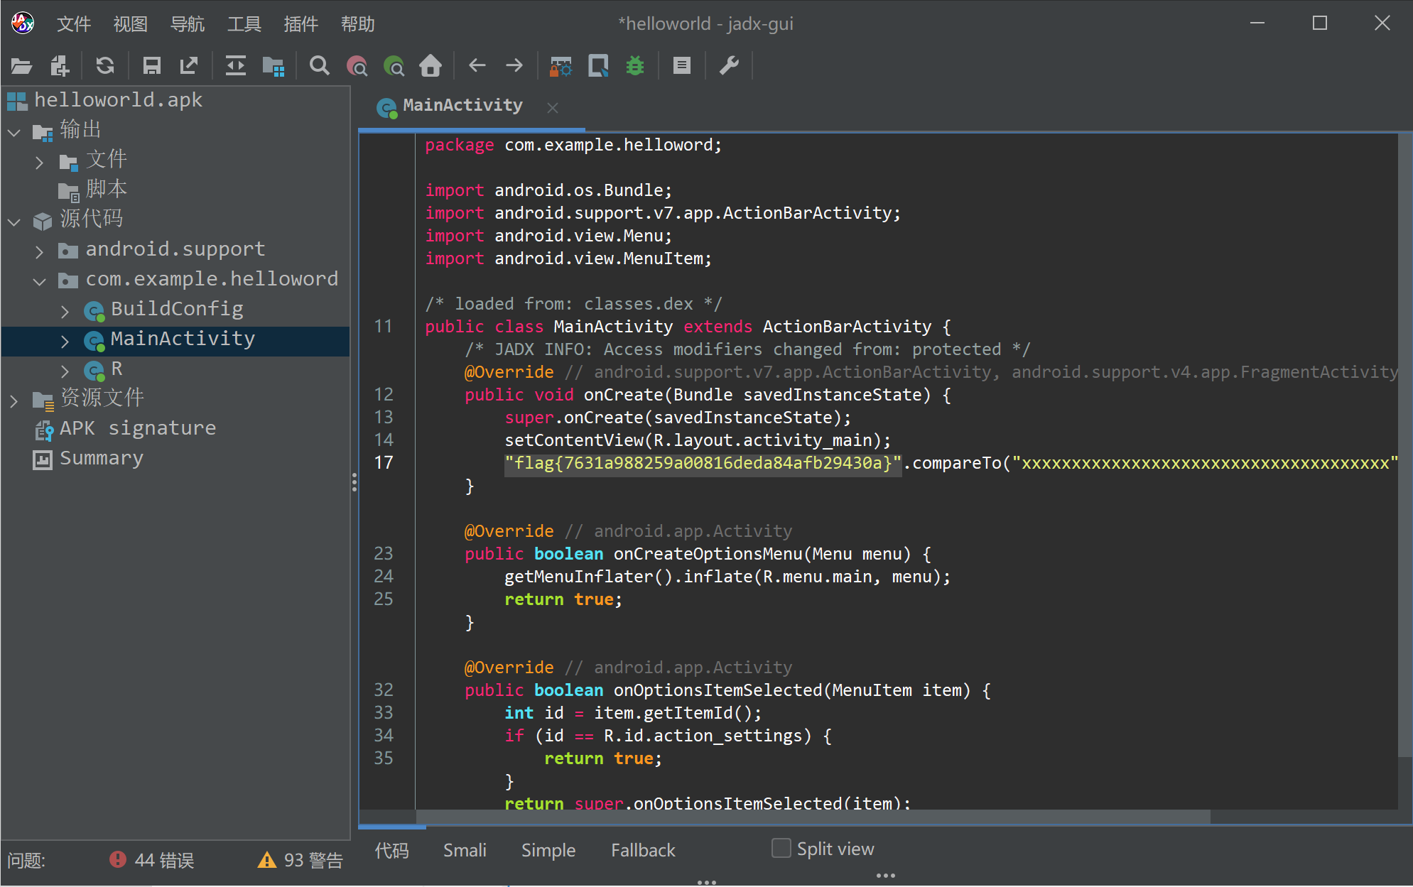Open the text search magnifier
This screenshot has height=887, width=1413.
coord(320,66)
